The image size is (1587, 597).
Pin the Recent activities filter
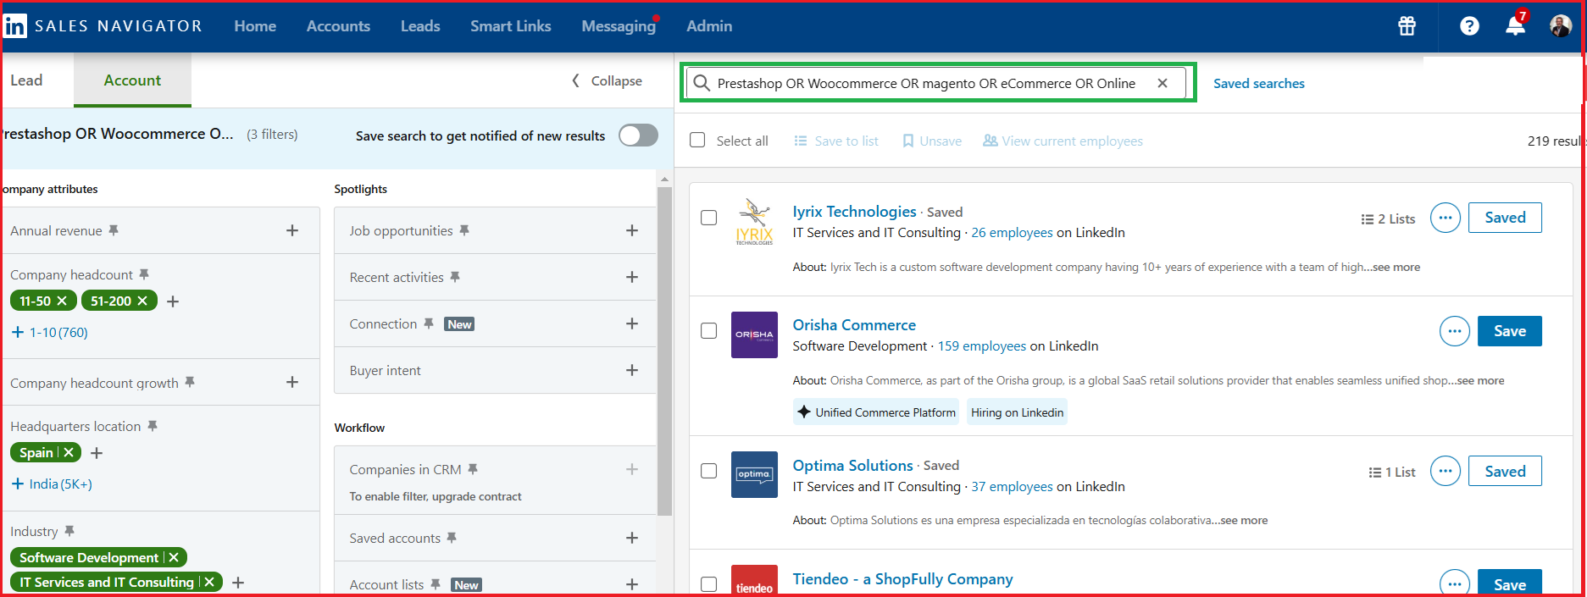click(455, 277)
